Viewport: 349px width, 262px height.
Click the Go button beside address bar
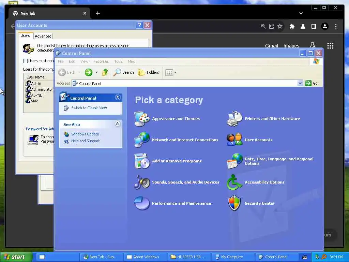tap(312, 83)
